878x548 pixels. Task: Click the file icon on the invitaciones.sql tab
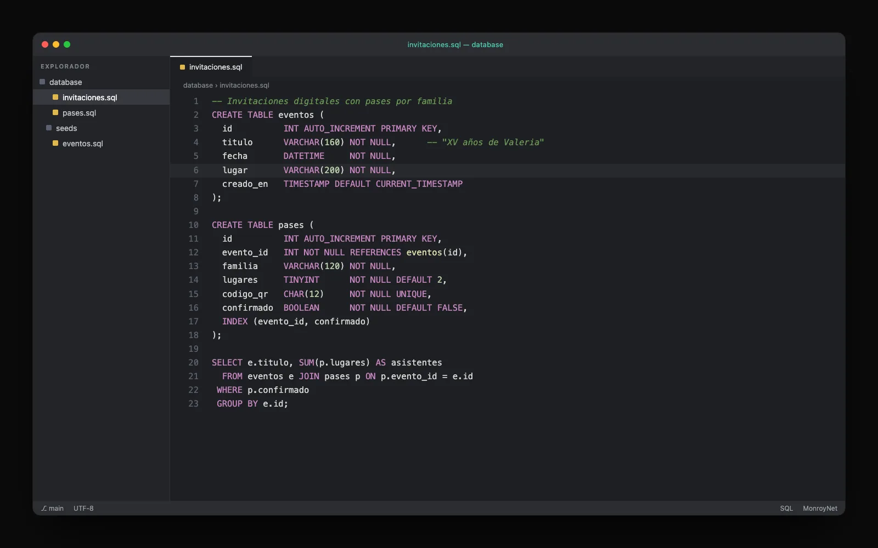click(183, 67)
